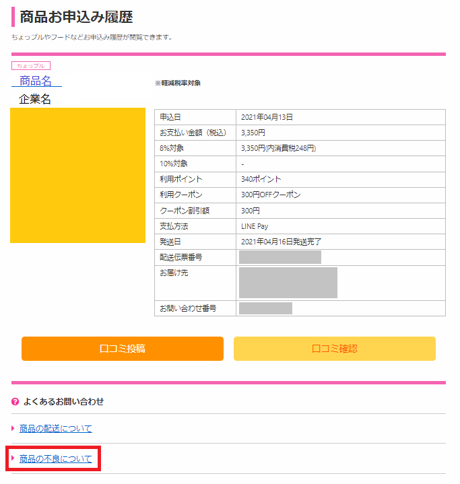The width and height of the screenshot is (460, 484).
Task: Click the よくあるお問い合わせ section heading
Action: point(63,402)
